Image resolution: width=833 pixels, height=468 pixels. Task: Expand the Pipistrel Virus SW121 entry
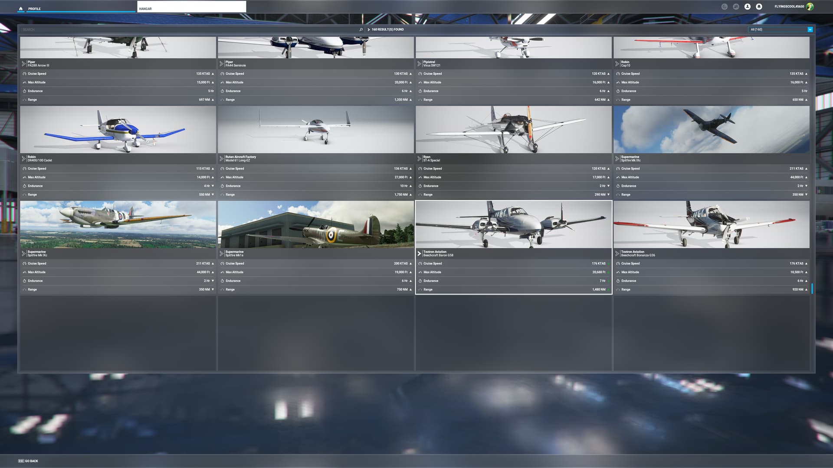tap(420, 64)
